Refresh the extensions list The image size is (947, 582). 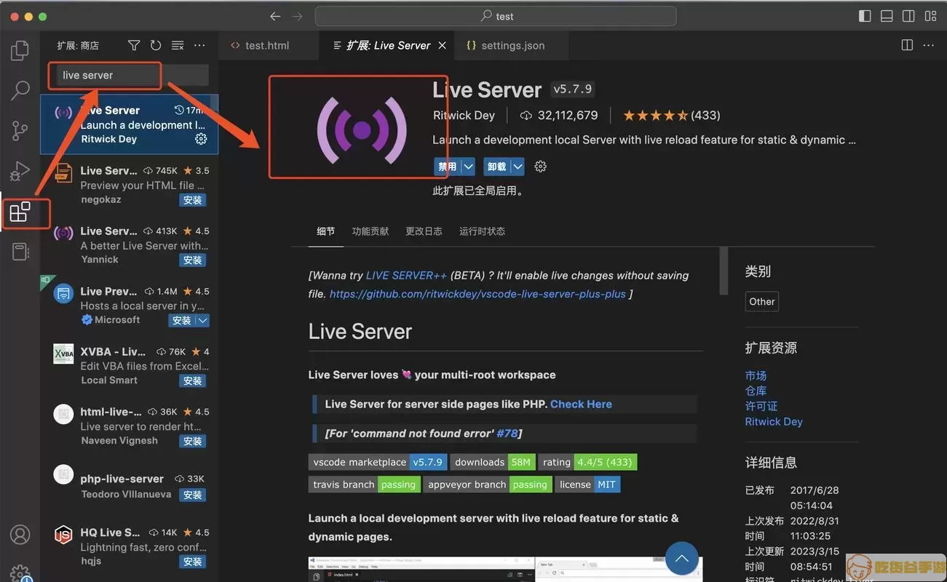pos(156,45)
